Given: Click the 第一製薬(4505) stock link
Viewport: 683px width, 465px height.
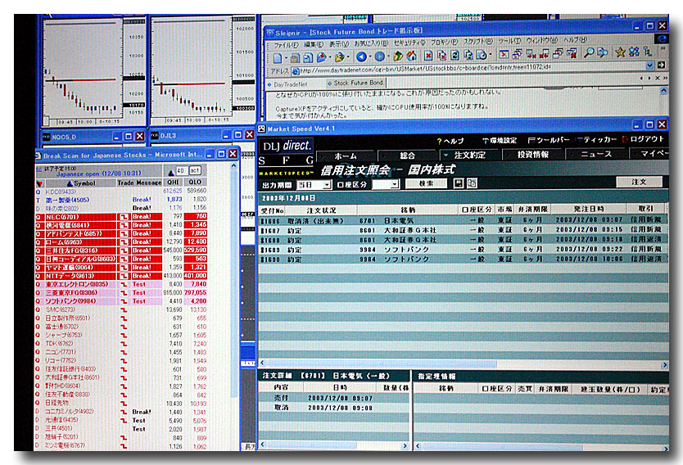Looking at the screenshot, I should pos(67,201).
